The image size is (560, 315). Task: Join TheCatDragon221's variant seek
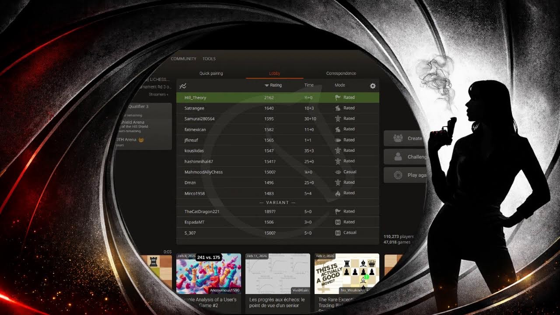point(278,211)
